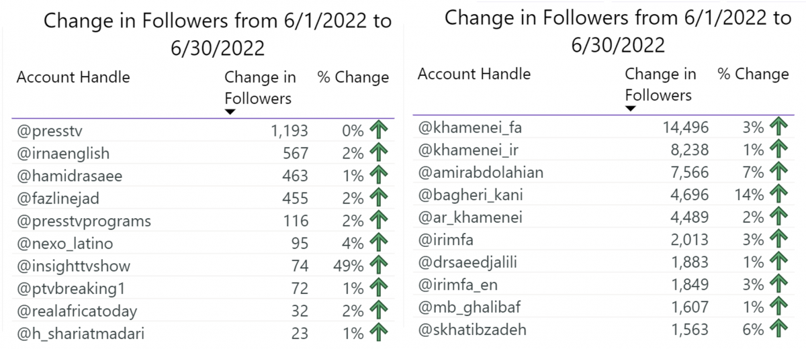
Task: Click green arrow in @nexo_latino row
Action: click(x=380, y=243)
